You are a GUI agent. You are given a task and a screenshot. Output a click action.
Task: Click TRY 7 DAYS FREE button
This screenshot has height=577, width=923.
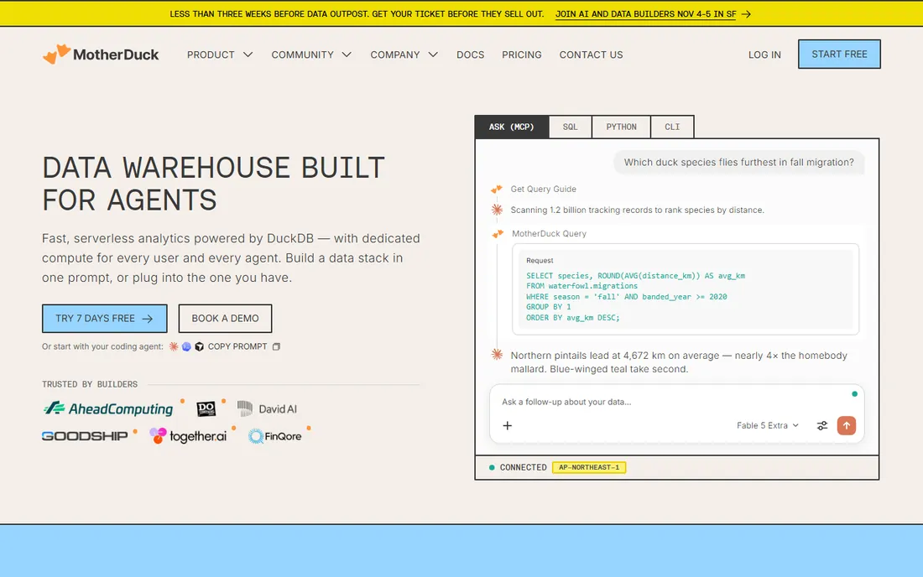[x=105, y=318]
